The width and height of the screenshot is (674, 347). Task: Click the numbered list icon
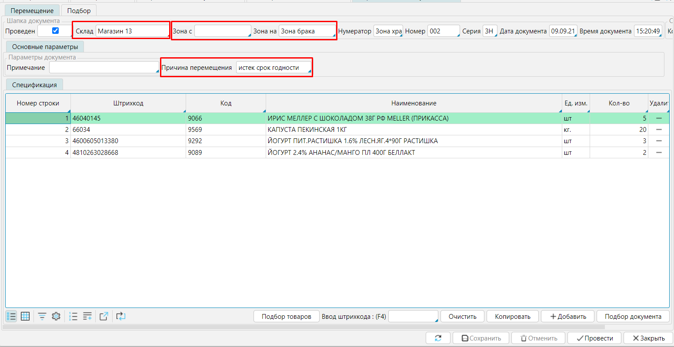tap(73, 316)
